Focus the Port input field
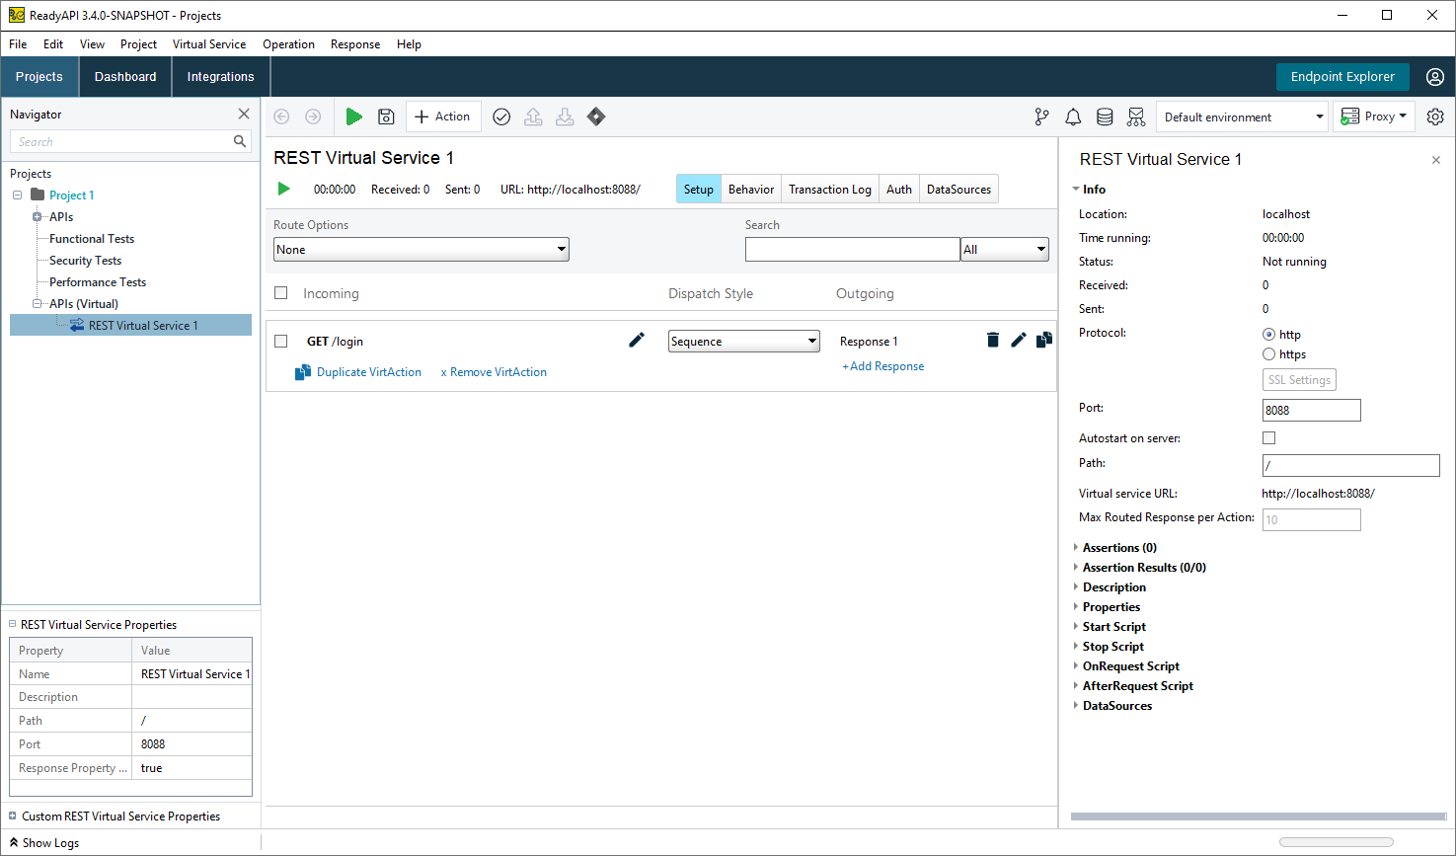The image size is (1456, 856). coord(1312,410)
